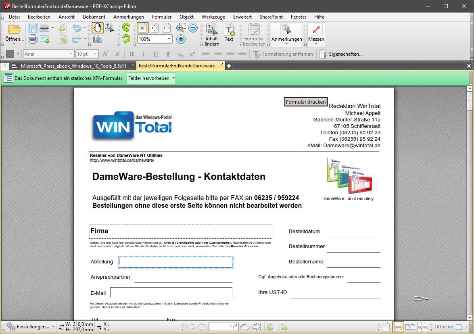This screenshot has height=334, width=474.
Task: Open the Öffne in dropdown
Action: 466,327
